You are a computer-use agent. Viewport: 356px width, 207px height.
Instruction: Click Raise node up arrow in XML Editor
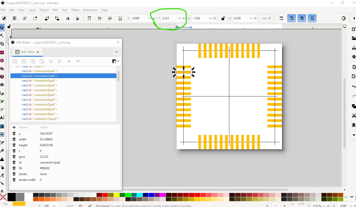click(x=69, y=61)
